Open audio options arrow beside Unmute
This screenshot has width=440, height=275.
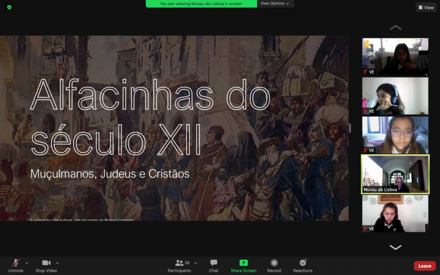[26, 263]
